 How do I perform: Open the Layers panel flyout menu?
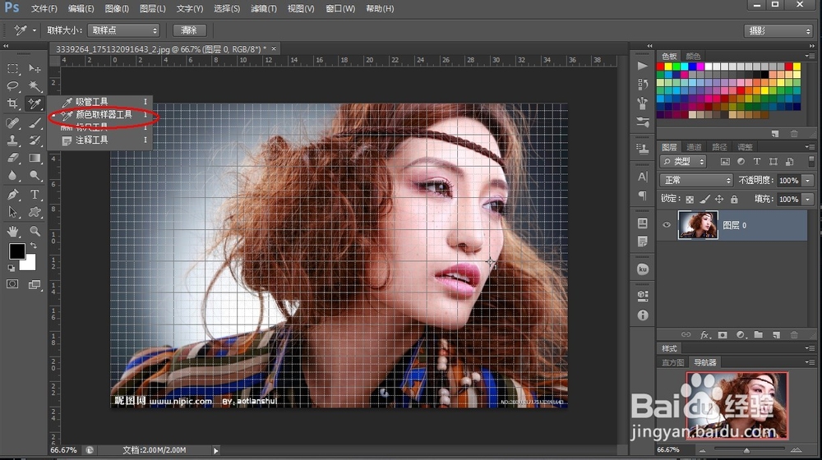(810, 147)
